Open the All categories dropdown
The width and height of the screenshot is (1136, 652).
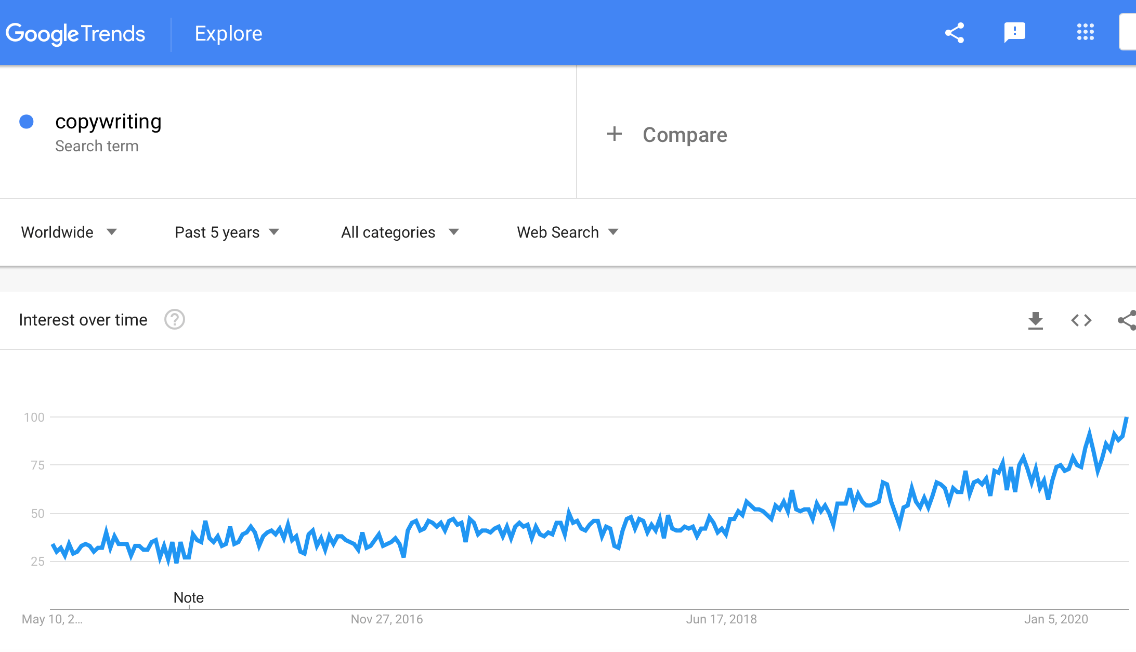400,232
